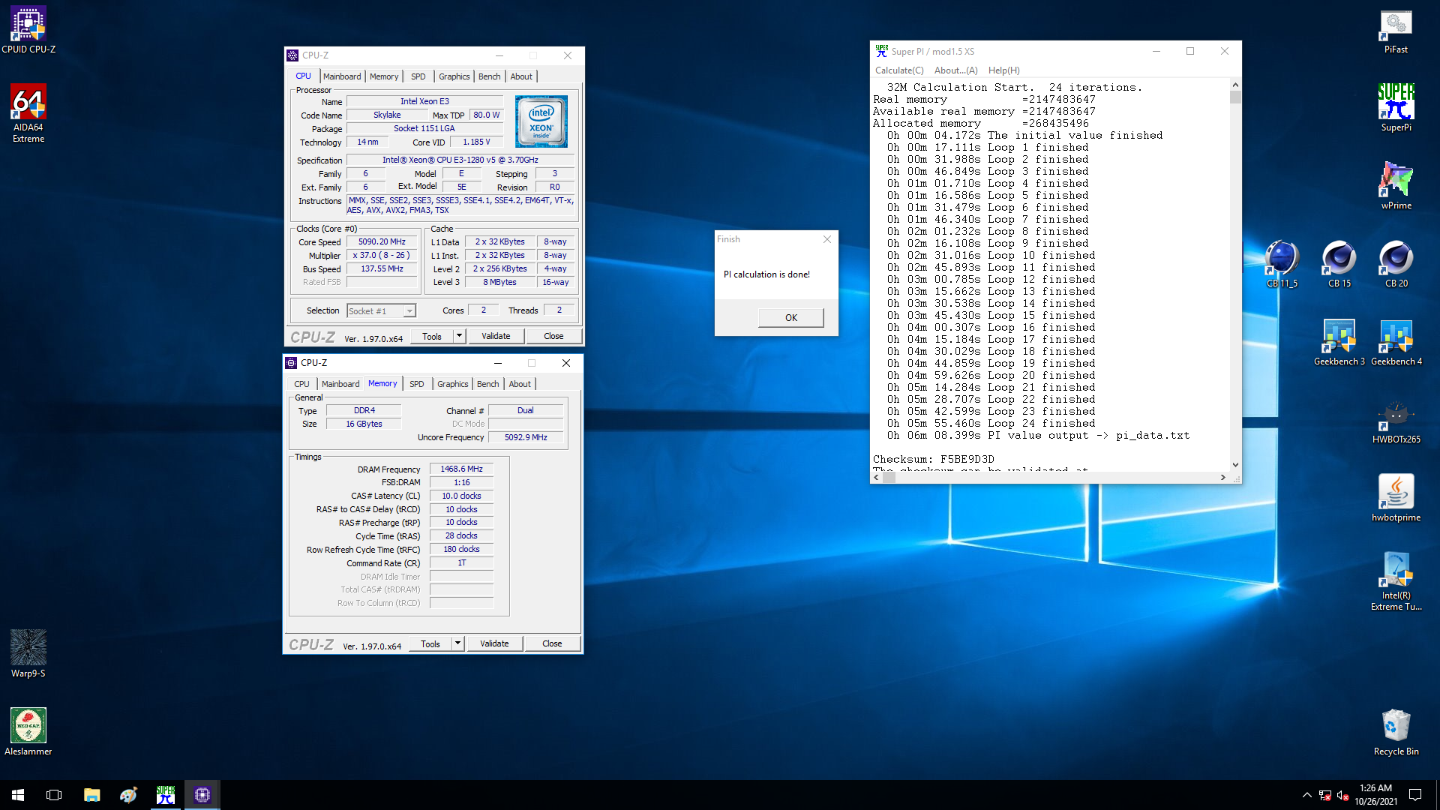1440x810 pixels.
Task: Switch to CPU-Z taskbar button
Action: (x=202, y=795)
